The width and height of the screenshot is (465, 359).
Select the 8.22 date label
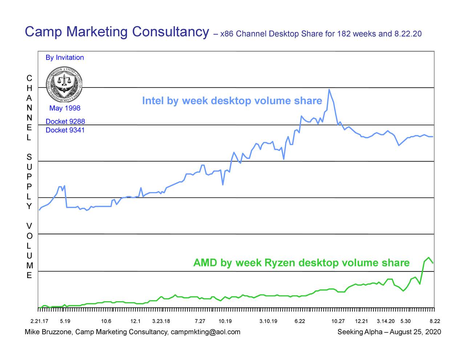tap(435, 321)
